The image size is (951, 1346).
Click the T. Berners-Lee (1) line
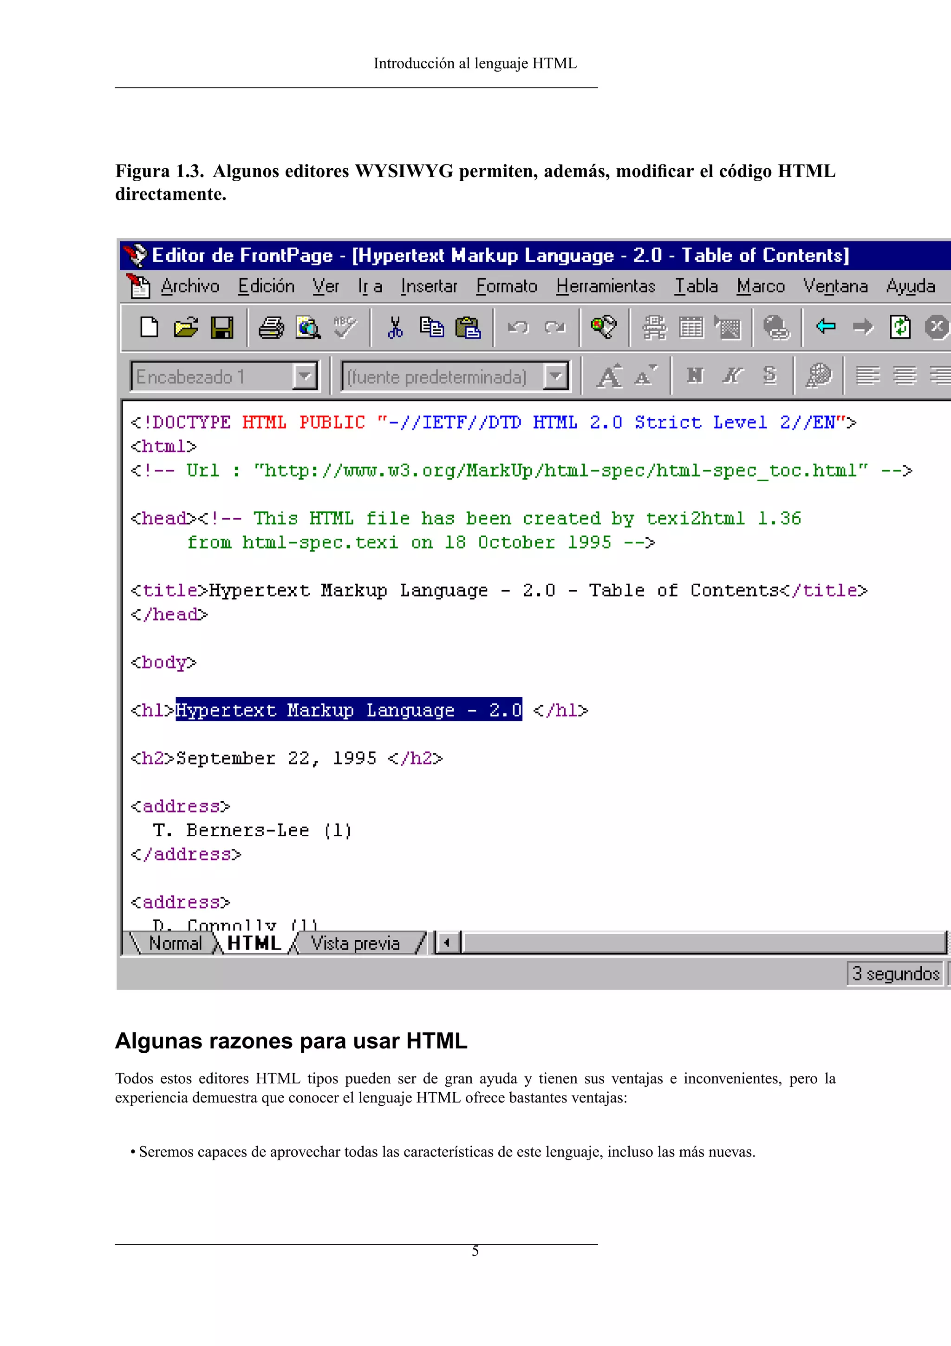[252, 830]
